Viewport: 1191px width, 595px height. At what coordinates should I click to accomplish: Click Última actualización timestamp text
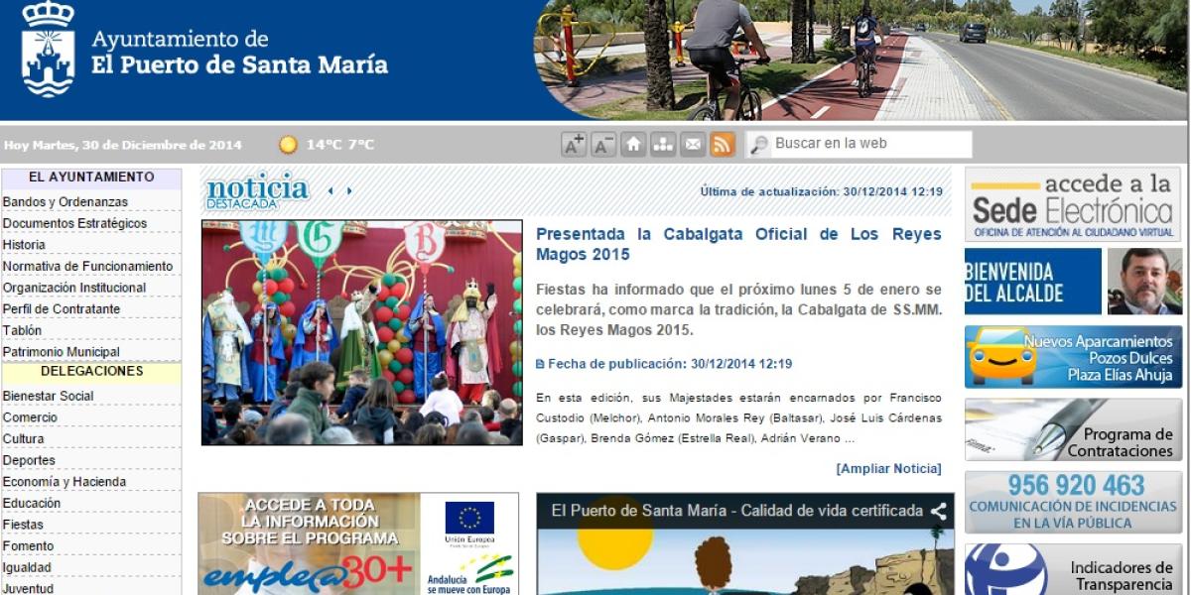point(822,191)
